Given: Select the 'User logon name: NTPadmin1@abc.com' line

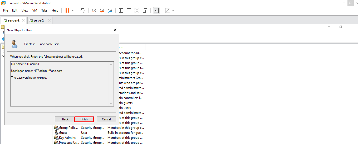Looking at the screenshot, I should pyautogui.click(x=37, y=71).
